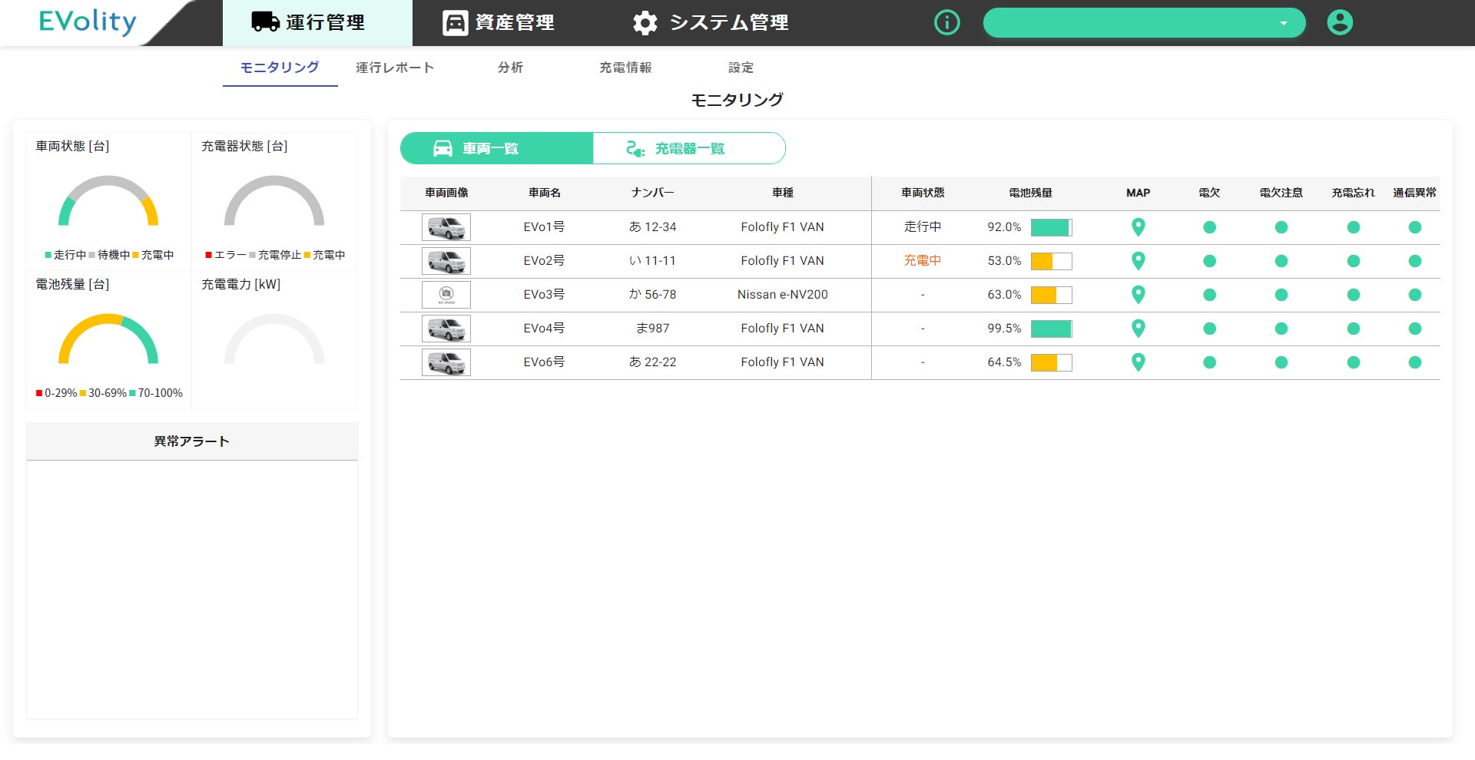Image resolution: width=1475 pixels, height=760 pixels.
Task: Select the 車両一覧 toggle button
Action: [x=496, y=148]
